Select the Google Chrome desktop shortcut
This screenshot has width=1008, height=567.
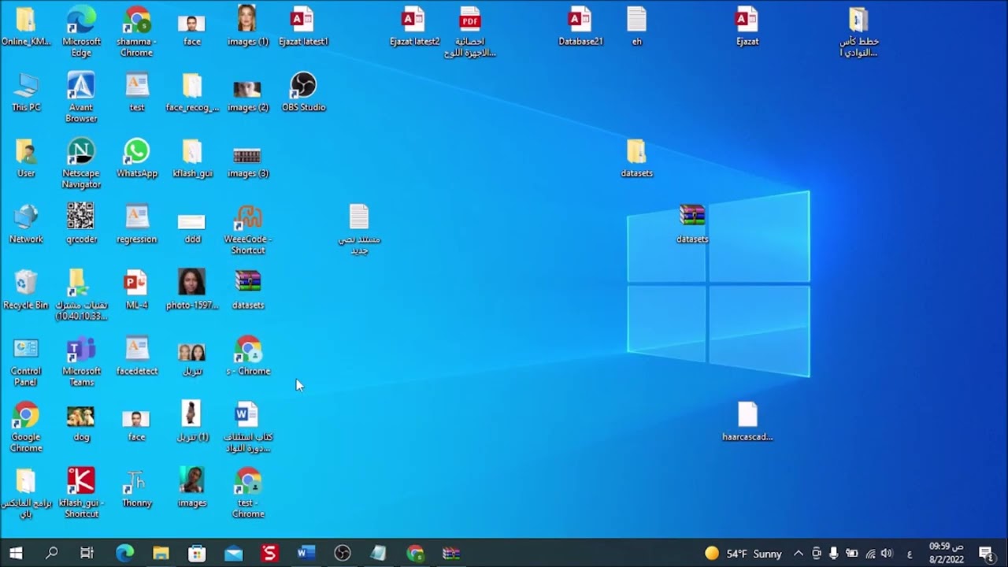[x=26, y=428]
